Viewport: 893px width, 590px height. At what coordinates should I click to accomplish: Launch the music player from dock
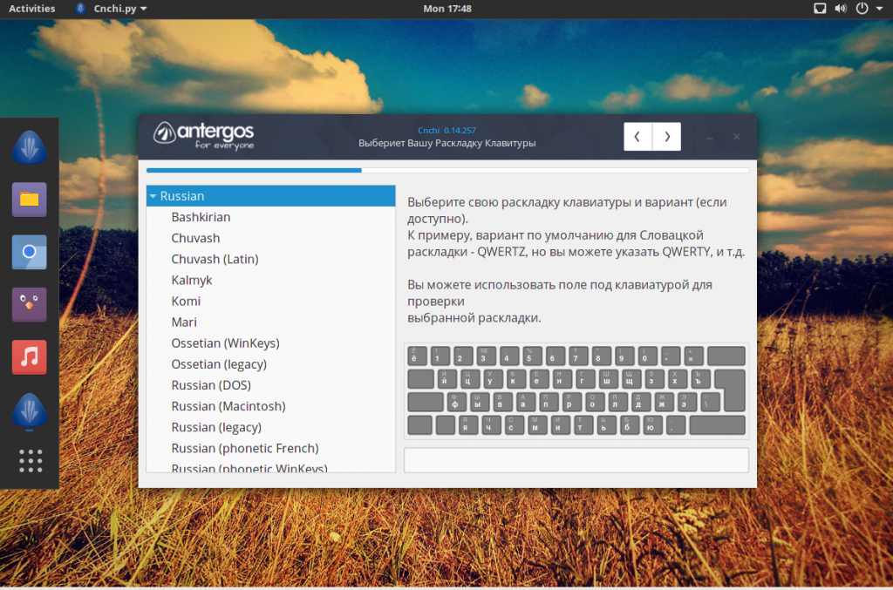(x=29, y=356)
